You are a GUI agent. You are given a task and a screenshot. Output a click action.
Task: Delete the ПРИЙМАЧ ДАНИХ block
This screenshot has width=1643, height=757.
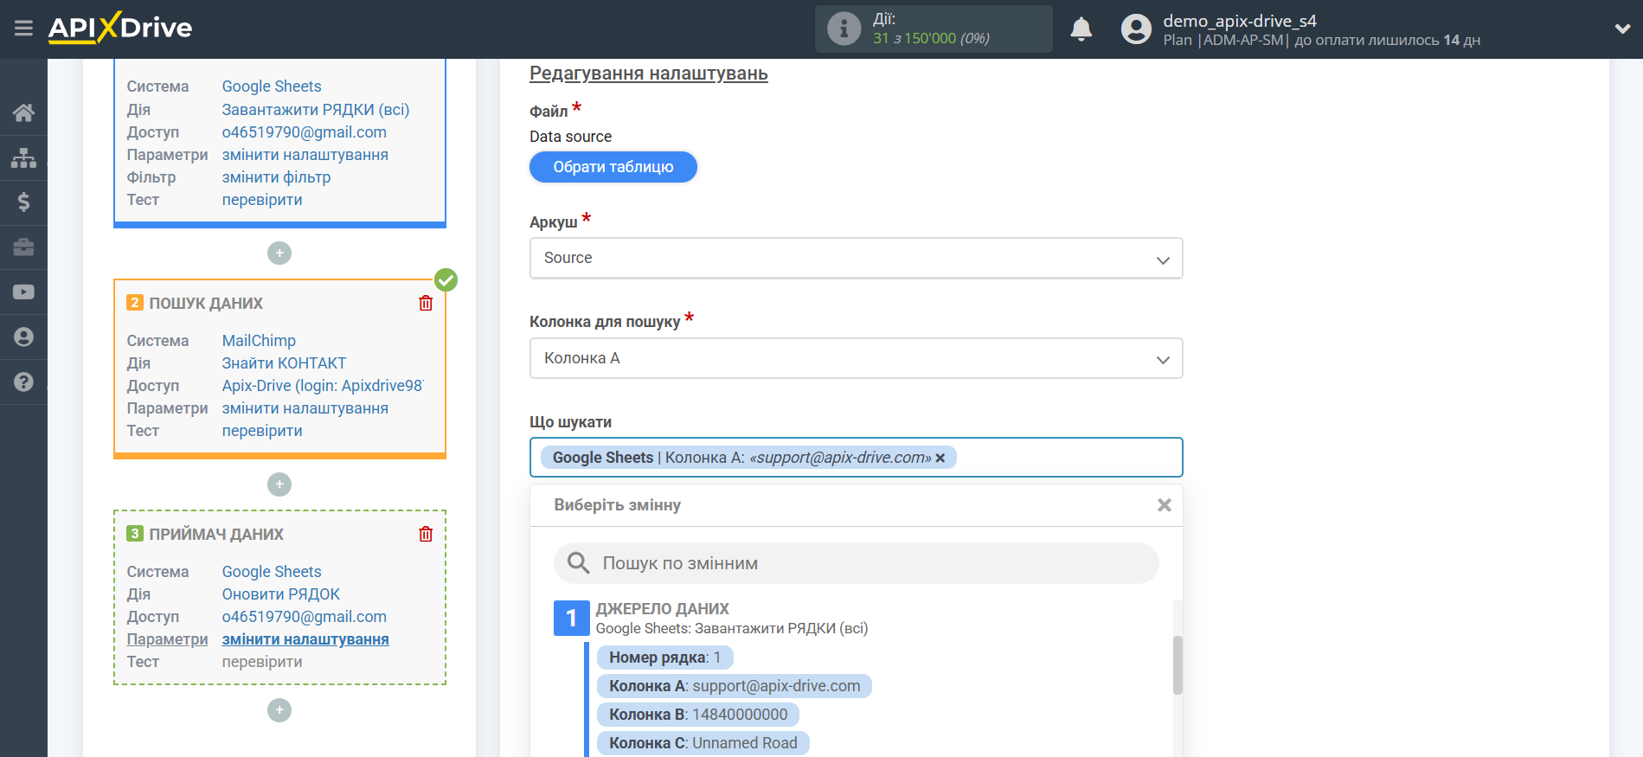426,534
